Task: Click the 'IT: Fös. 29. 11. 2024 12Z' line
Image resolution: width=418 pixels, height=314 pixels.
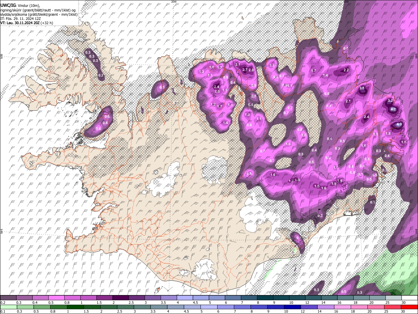Action: [x=21, y=19]
